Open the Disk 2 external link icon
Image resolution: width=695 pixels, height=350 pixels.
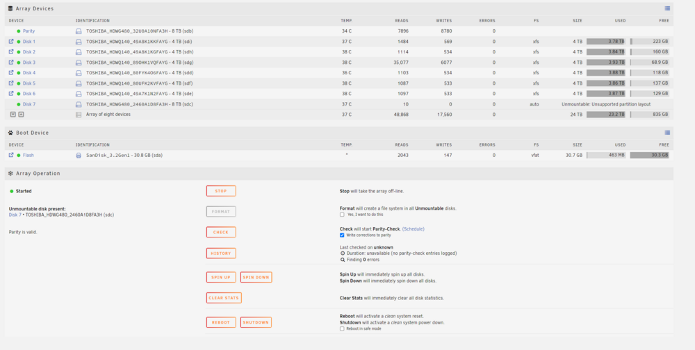[11, 52]
